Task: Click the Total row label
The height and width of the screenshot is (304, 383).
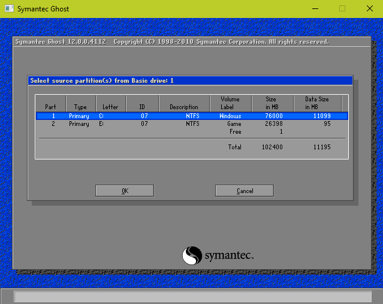Action: [235, 147]
